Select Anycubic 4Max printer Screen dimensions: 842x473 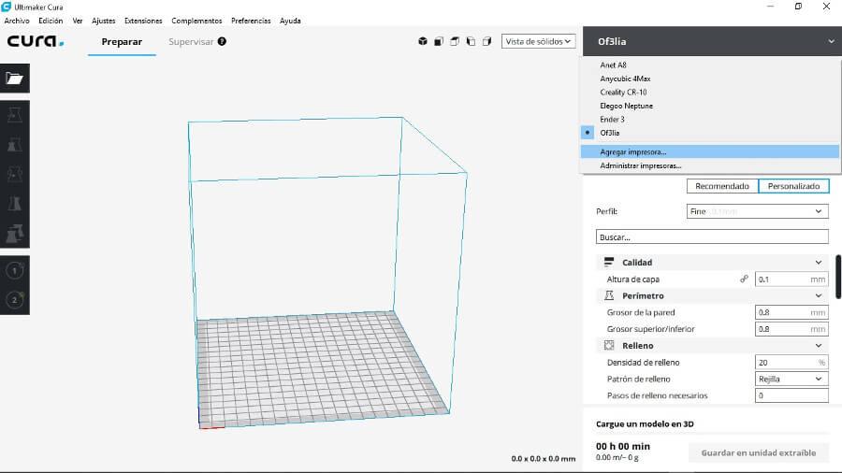click(710, 79)
